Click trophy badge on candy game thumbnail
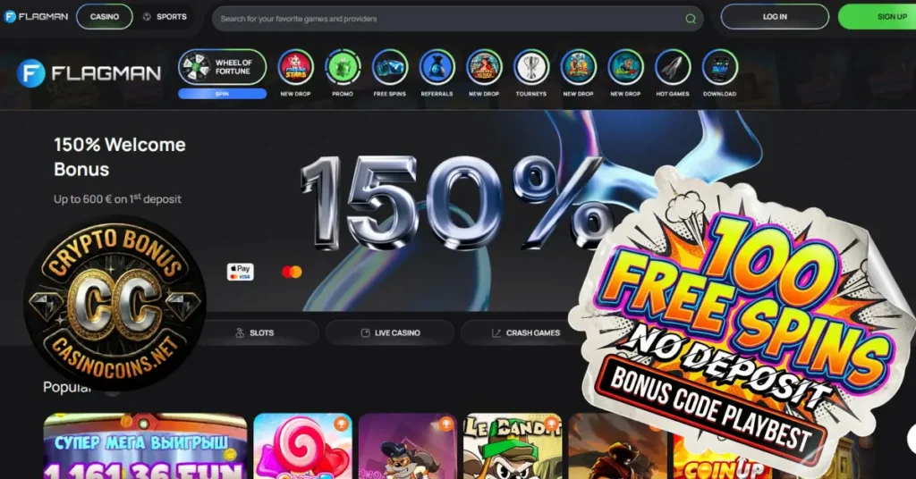Screen dimensions: 916x479 coord(341,424)
